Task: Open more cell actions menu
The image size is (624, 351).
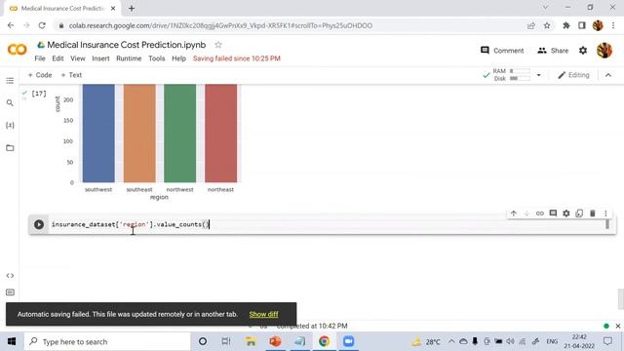Action: 605,214
